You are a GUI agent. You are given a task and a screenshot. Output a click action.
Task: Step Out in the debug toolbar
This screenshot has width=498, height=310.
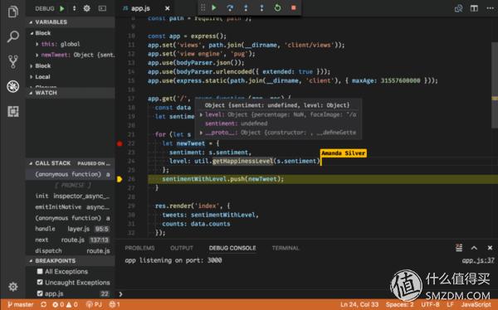click(261, 7)
